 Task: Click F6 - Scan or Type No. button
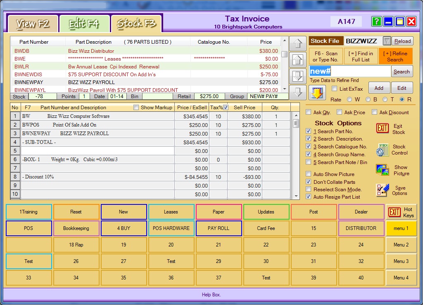(326, 56)
